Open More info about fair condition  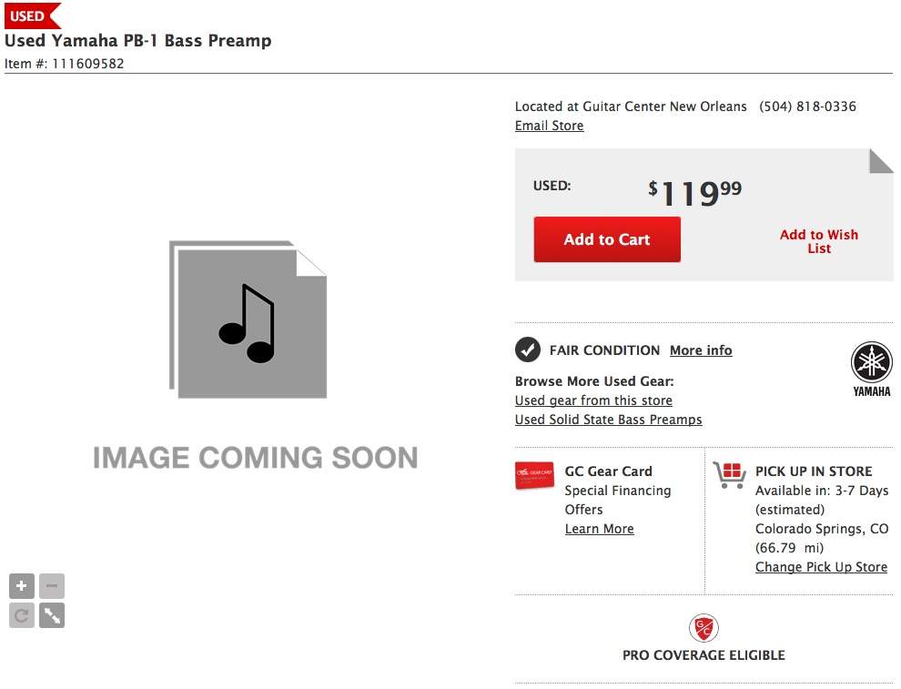coord(701,350)
